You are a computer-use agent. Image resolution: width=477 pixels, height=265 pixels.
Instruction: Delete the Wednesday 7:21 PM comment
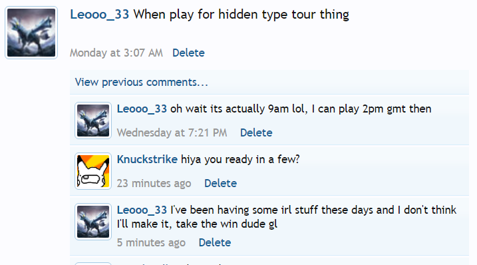click(256, 132)
